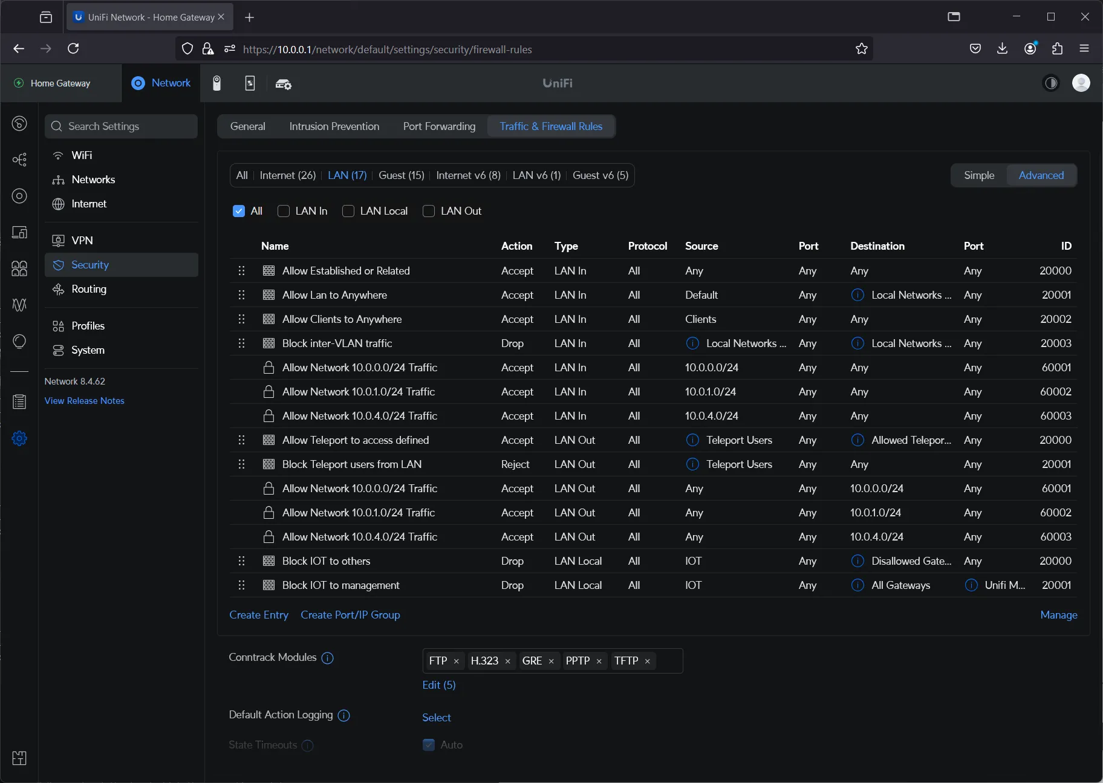This screenshot has height=783, width=1103.
Task: Show All firewall rule categories
Action: coord(241,175)
